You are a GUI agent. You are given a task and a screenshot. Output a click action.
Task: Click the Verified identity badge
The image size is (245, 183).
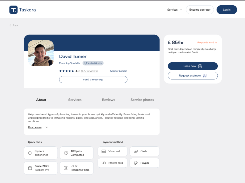(x=93, y=63)
